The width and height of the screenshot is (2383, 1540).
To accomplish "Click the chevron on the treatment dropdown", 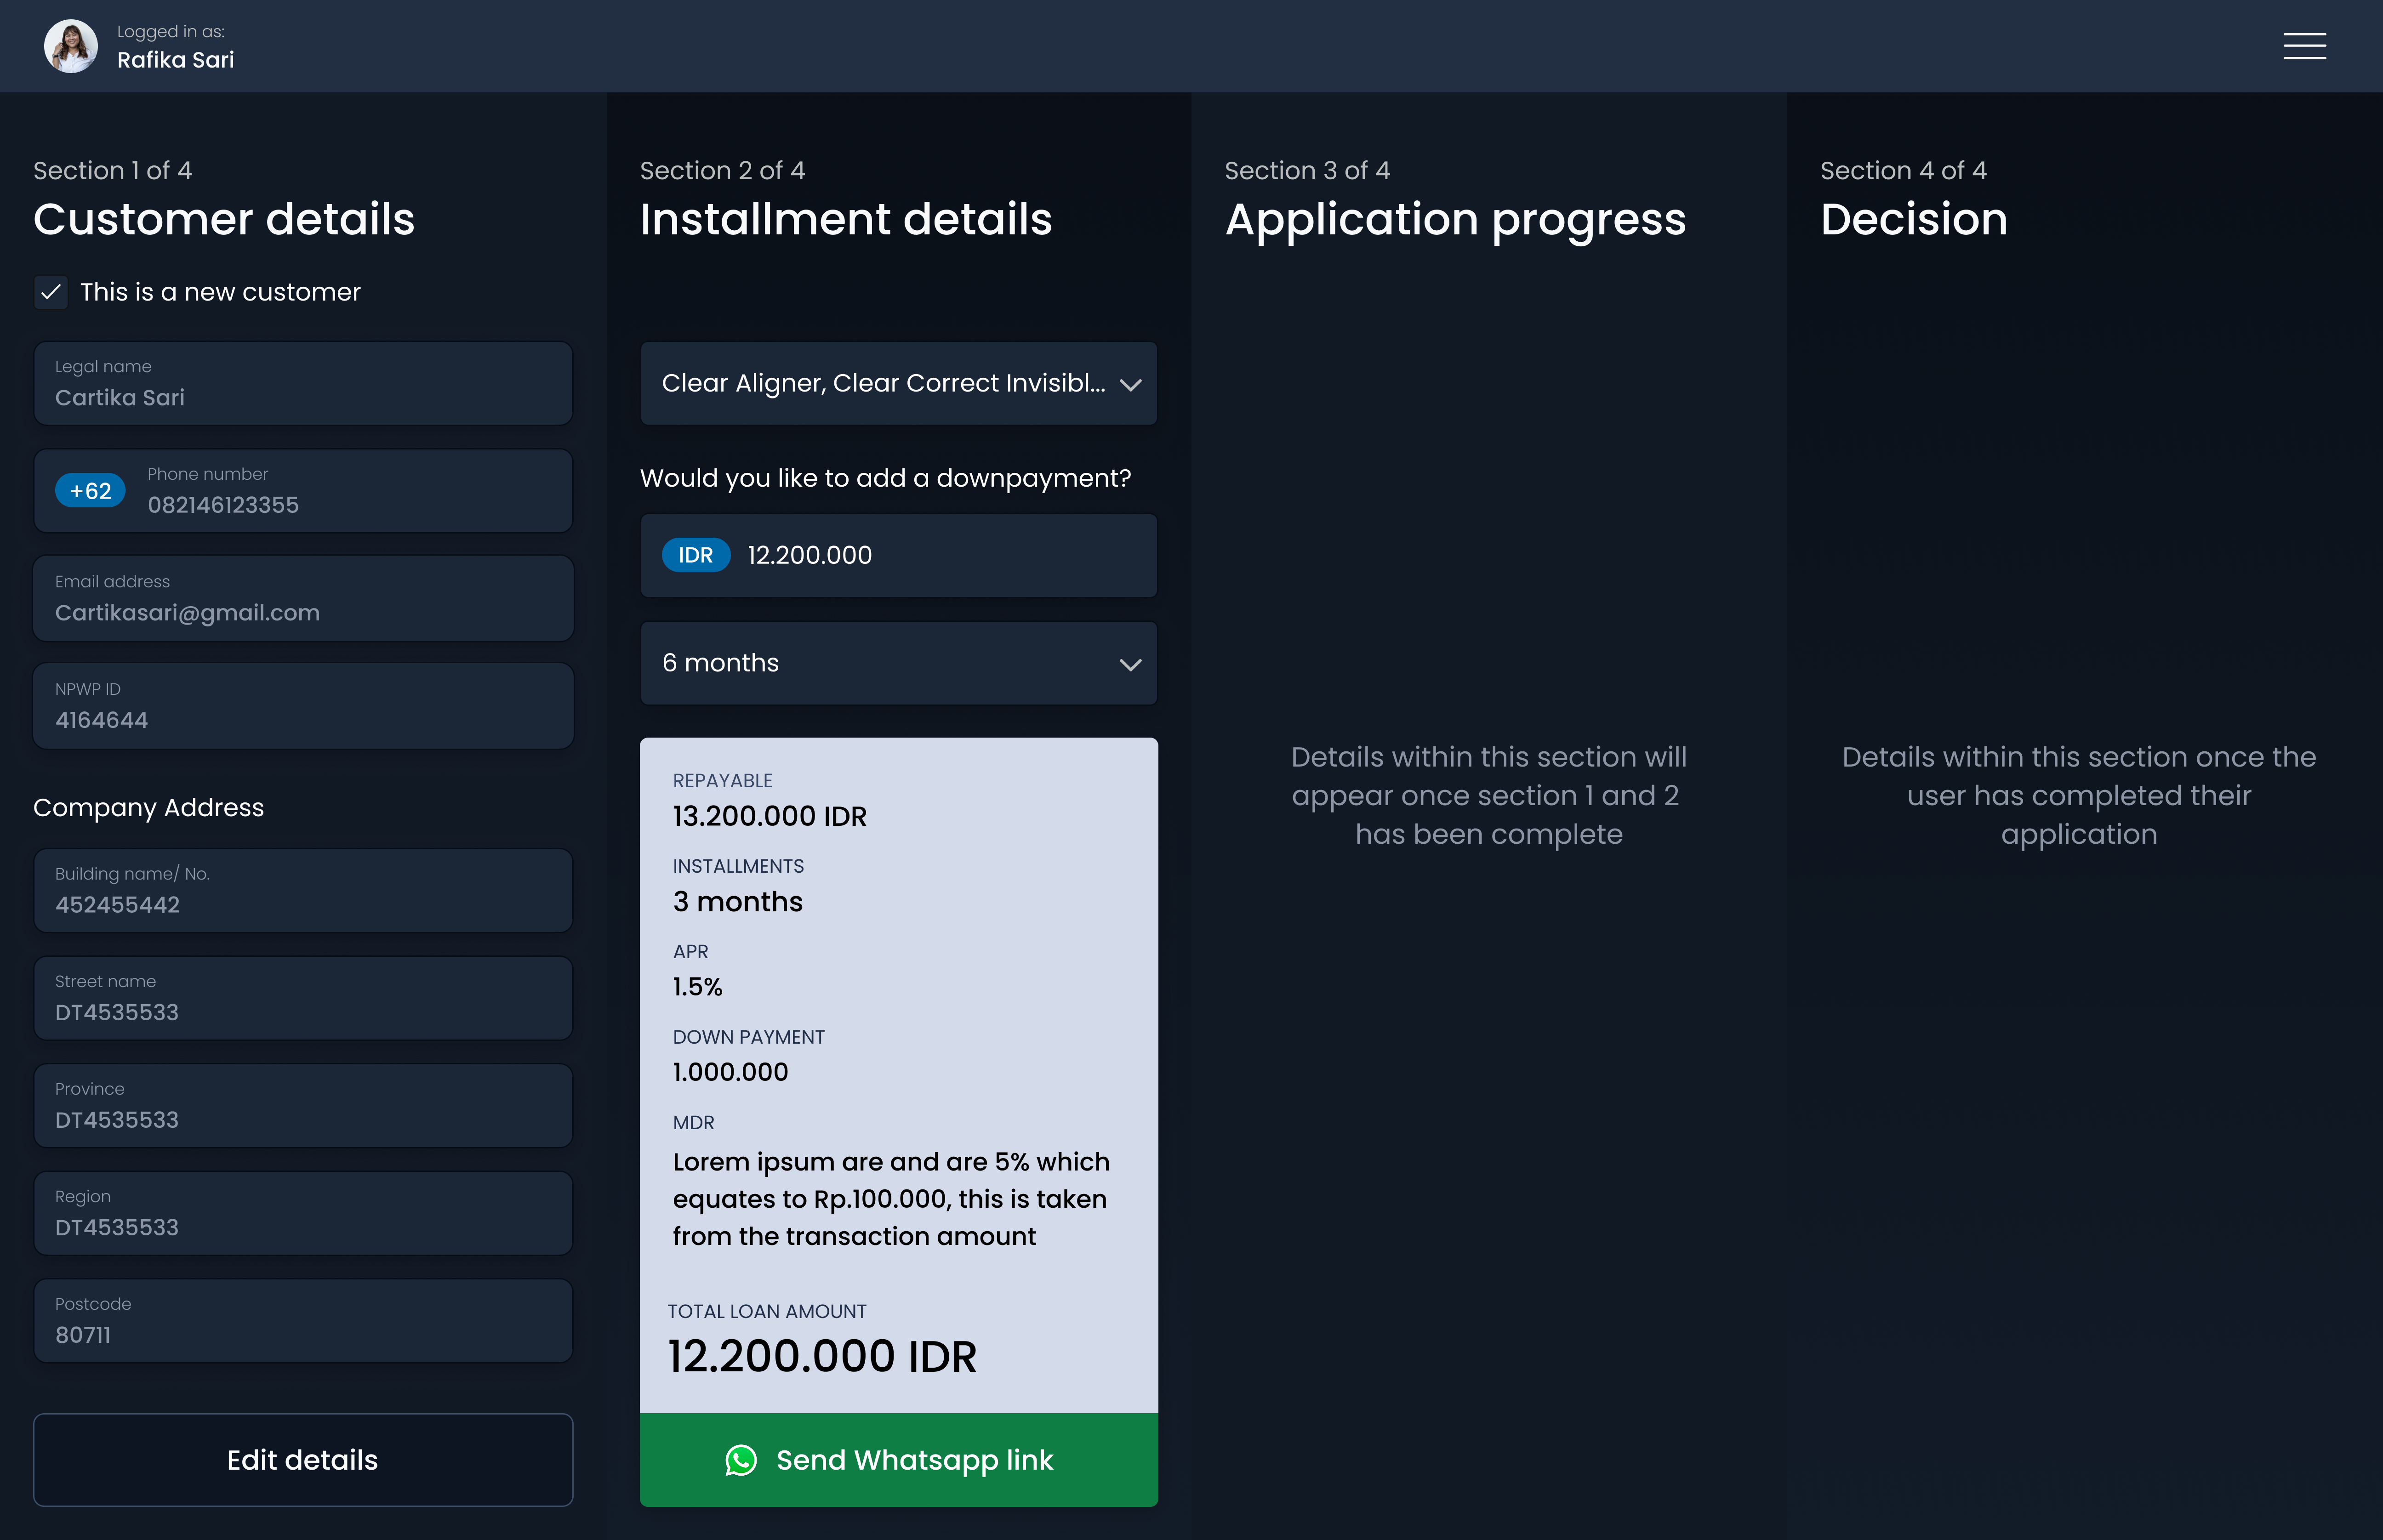I will pos(1130,384).
